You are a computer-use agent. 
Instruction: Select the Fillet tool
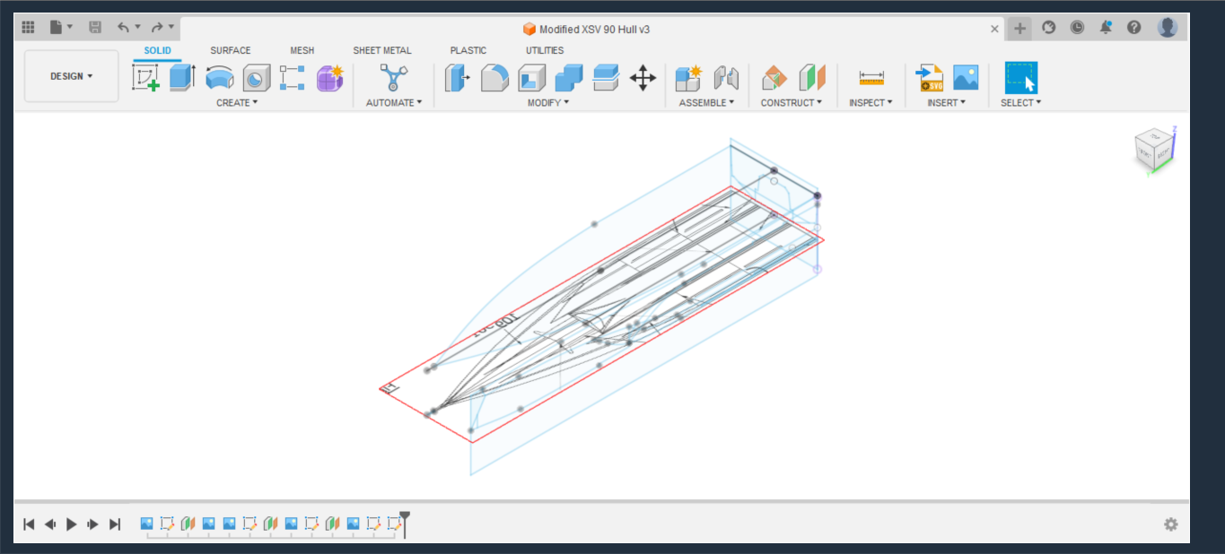point(494,78)
